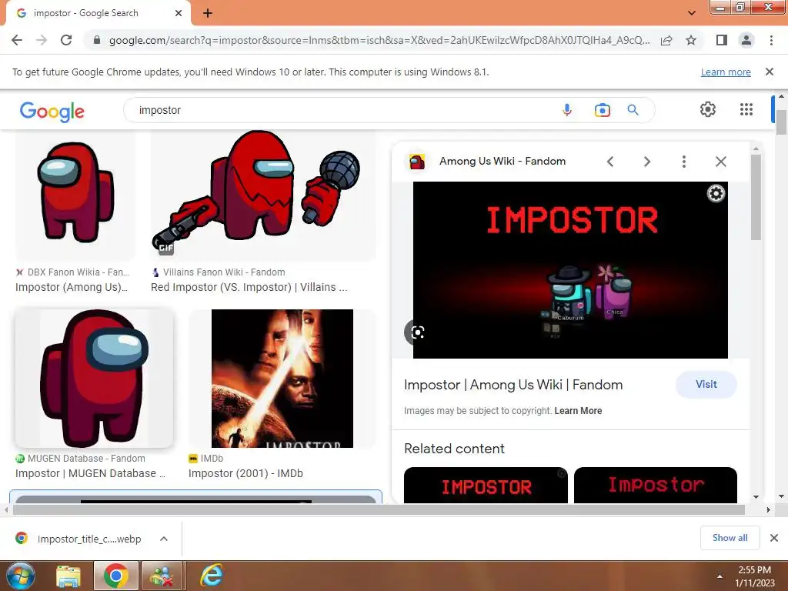This screenshot has height=591, width=788.
Task: Click Lens search-inside-image icon on preview
Action: tap(417, 332)
